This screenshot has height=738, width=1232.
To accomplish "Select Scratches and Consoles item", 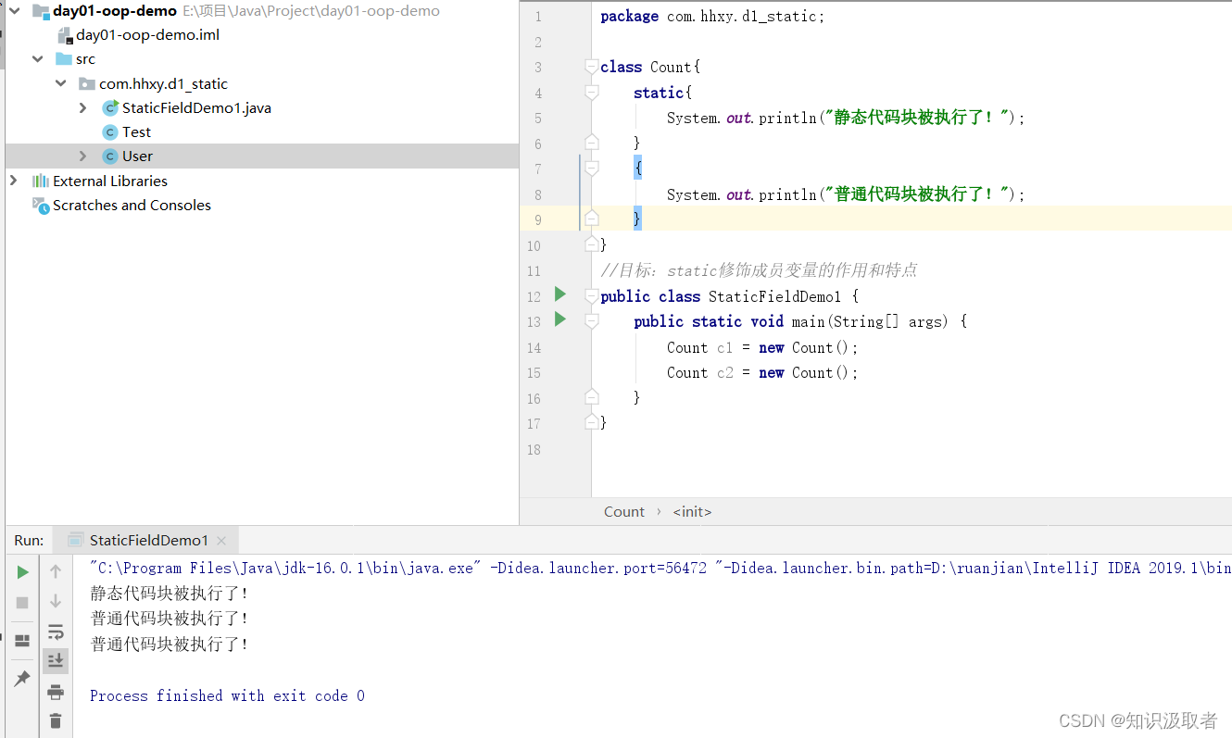I will click(132, 206).
